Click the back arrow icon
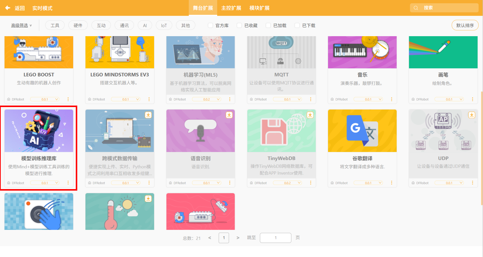This screenshot has width=483, height=257. [x=7, y=8]
